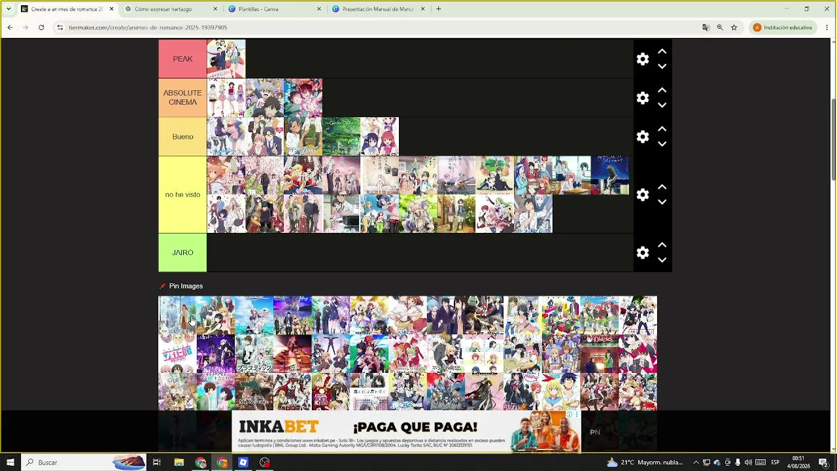Screen dimensions: 837x471
Task: Open the active Chrome taskbar window
Action: pyautogui.click(x=222, y=462)
